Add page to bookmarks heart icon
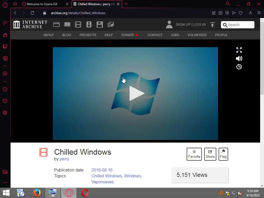This screenshot has height=198, width=264. [241, 13]
